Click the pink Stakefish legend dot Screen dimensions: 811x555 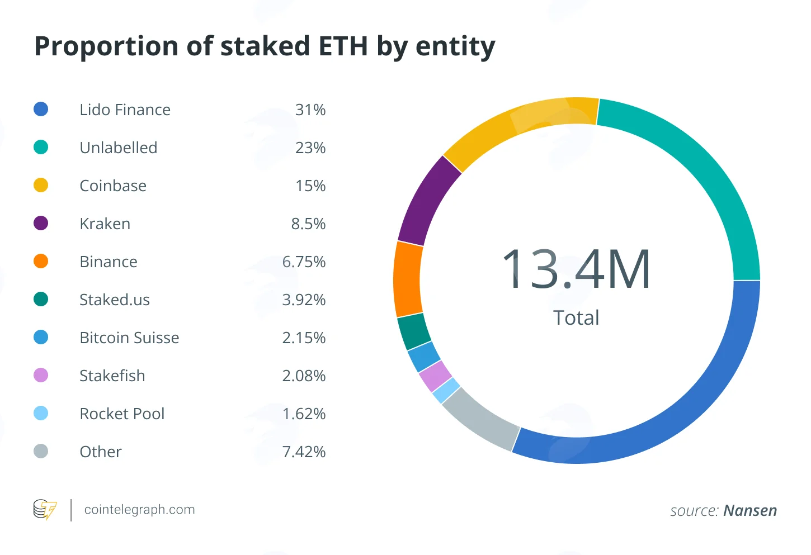coord(41,375)
